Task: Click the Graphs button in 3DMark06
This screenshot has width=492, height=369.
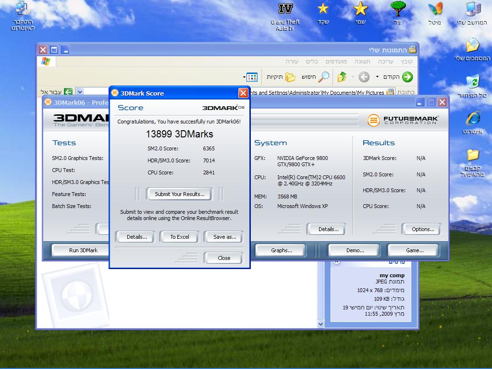Action: click(281, 250)
